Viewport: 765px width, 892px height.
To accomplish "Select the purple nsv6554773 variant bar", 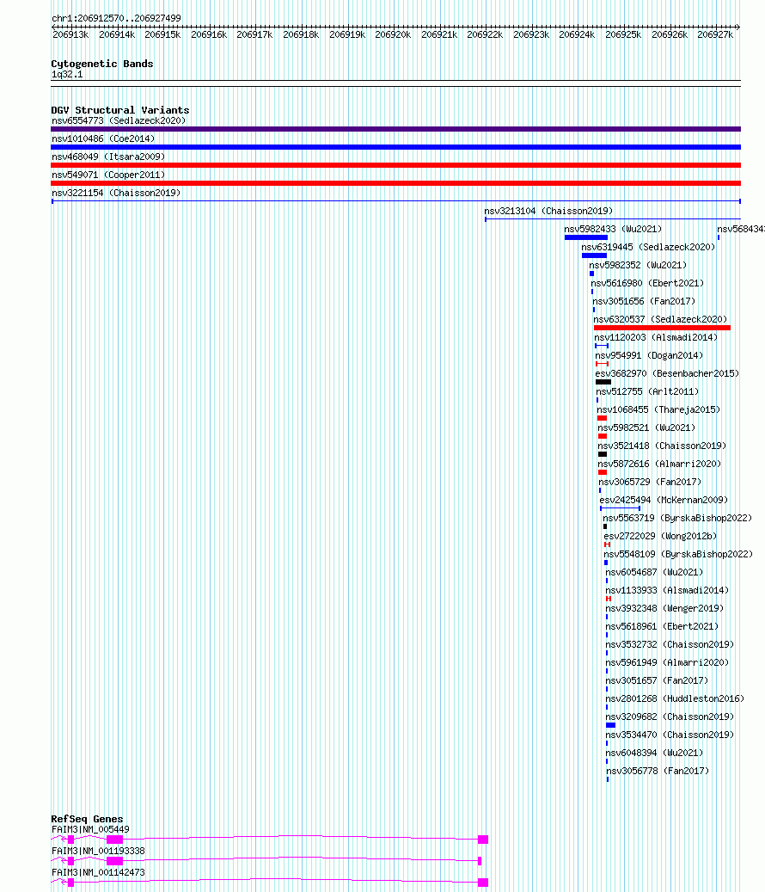I will (395, 129).
